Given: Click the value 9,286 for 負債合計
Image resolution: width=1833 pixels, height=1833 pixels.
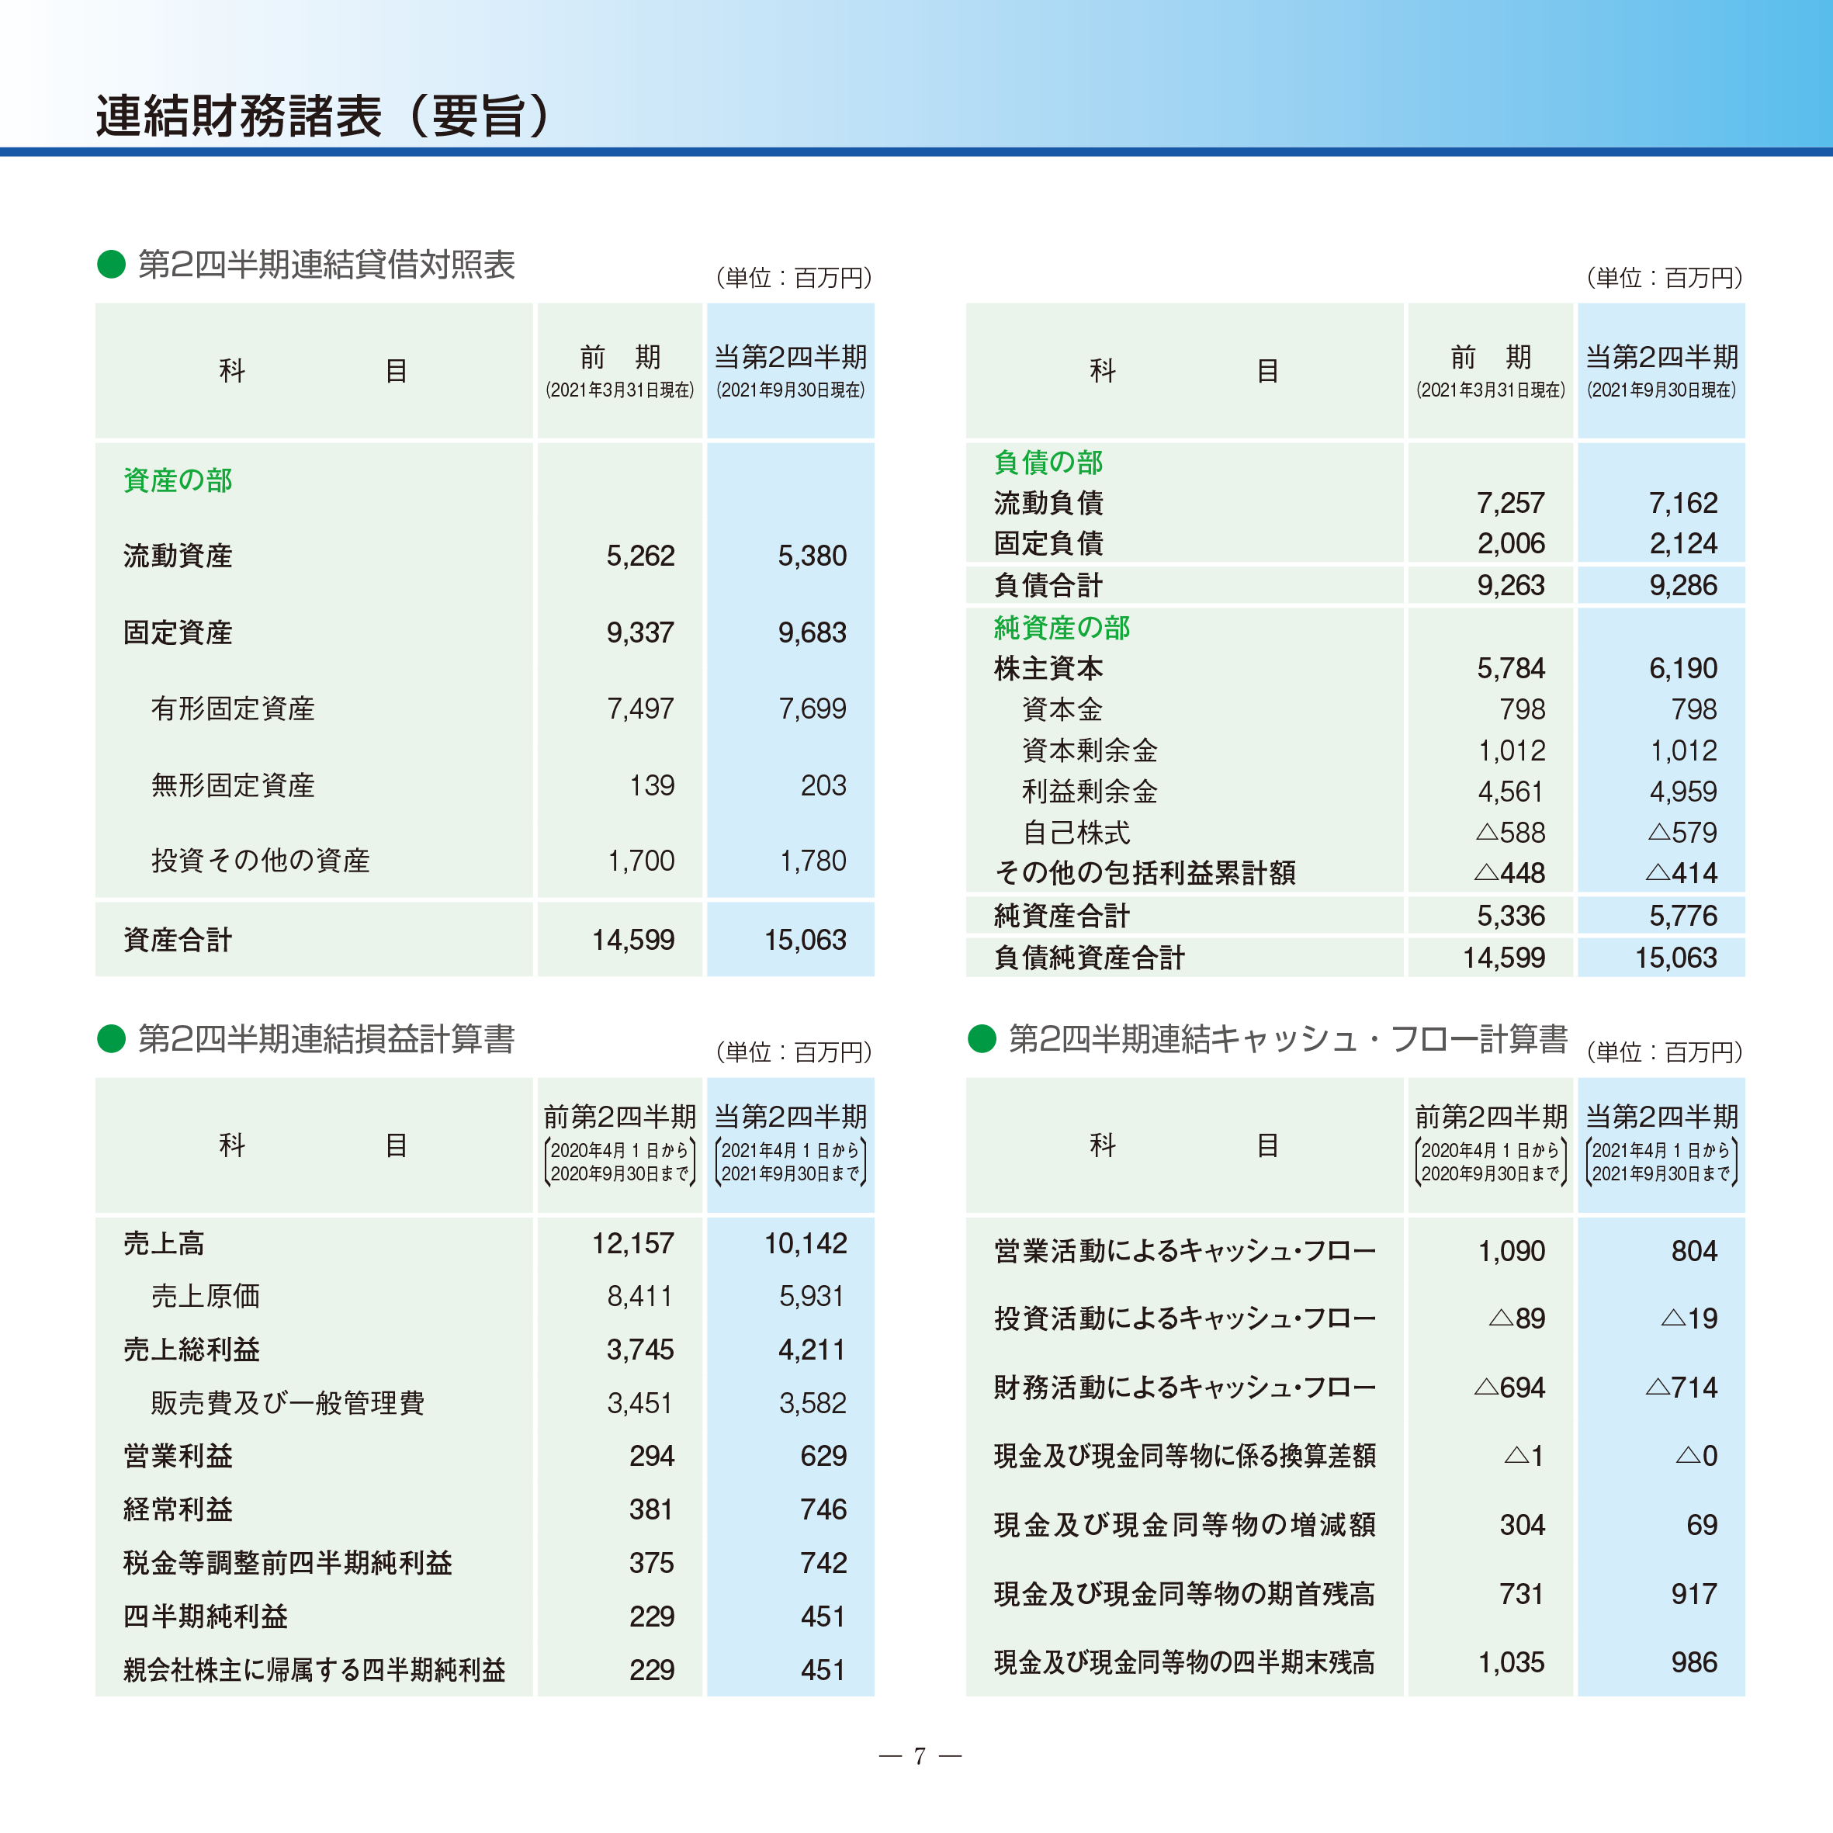Looking at the screenshot, I should pyautogui.click(x=1683, y=584).
